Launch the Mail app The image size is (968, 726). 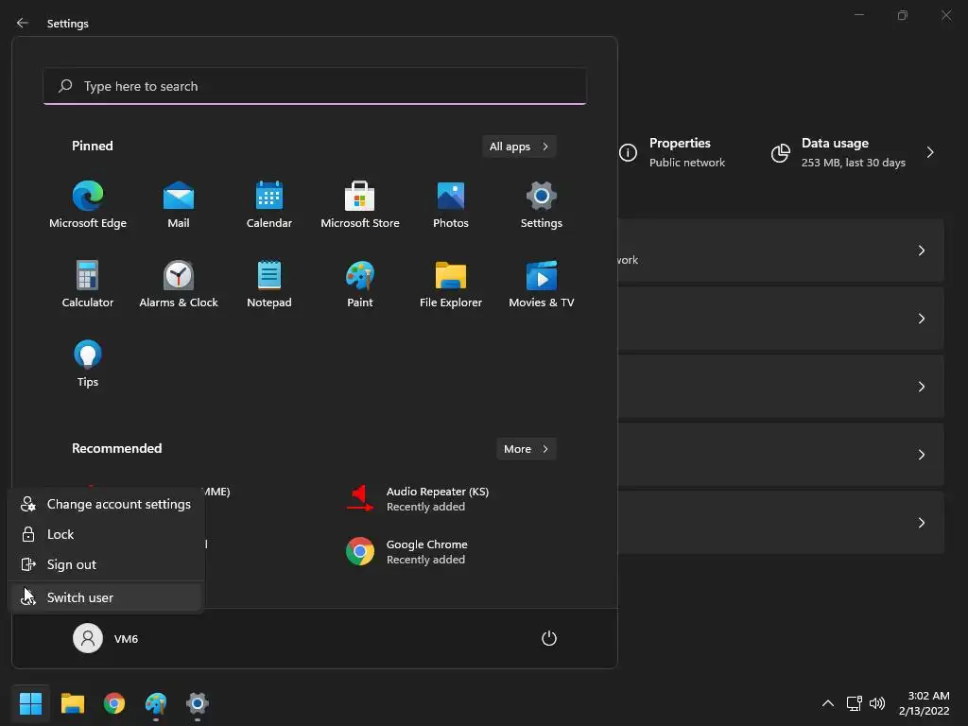179,205
